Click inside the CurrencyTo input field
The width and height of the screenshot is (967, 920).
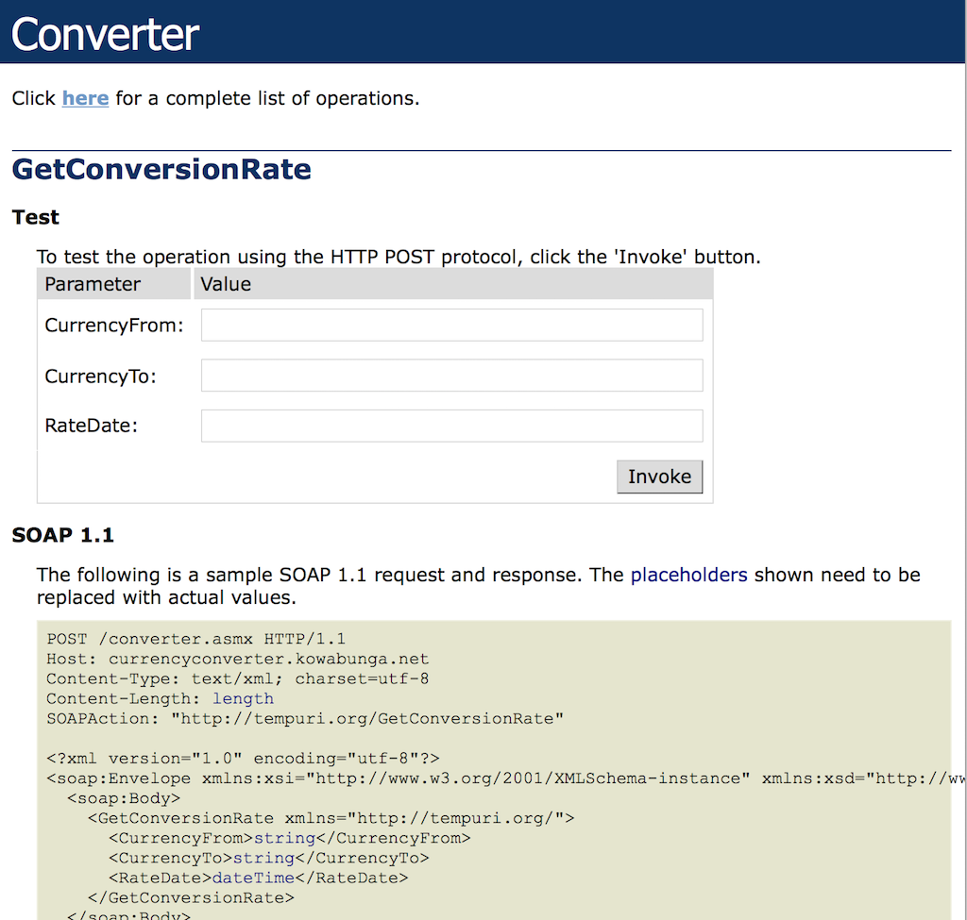pyautogui.click(x=451, y=375)
